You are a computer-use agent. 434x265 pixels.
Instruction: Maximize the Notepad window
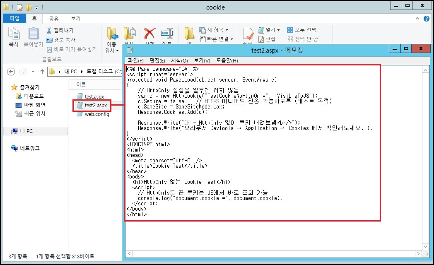406,49
